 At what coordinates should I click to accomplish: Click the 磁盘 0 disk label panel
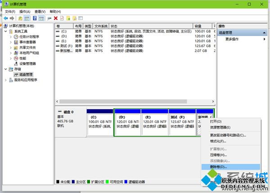click(71, 122)
